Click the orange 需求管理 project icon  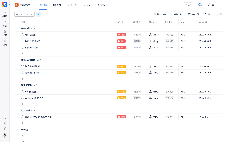16,5
